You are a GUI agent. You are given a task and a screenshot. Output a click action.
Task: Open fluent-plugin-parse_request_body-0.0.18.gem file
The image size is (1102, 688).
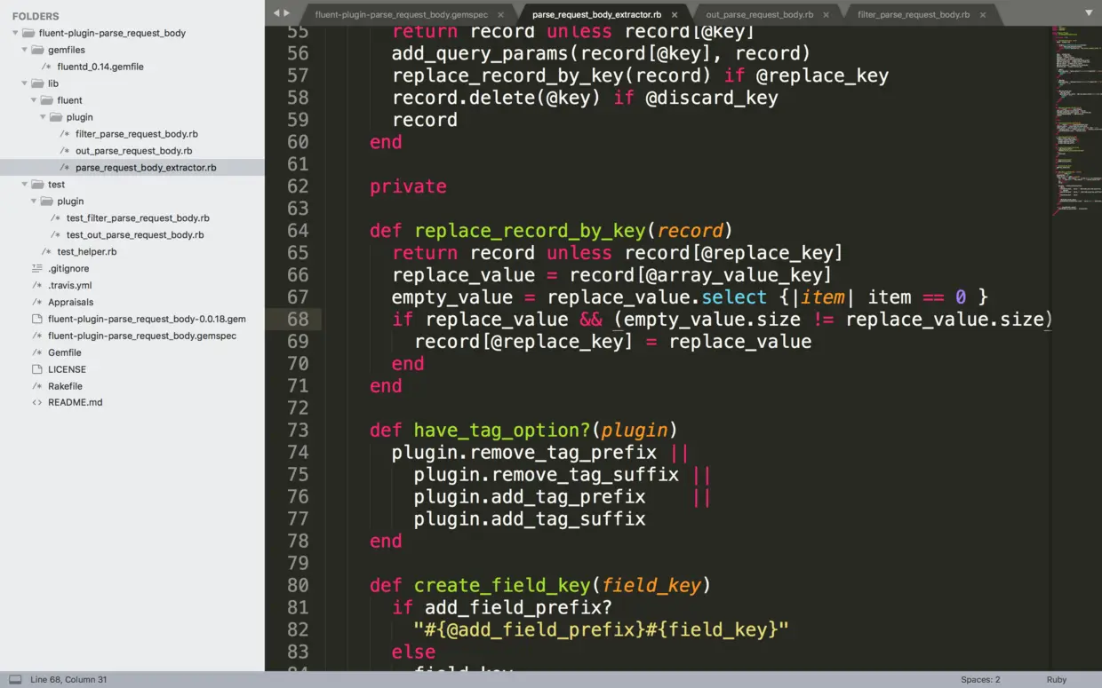click(x=147, y=319)
